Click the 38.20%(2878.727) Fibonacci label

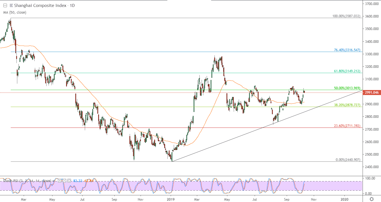(x=347, y=105)
